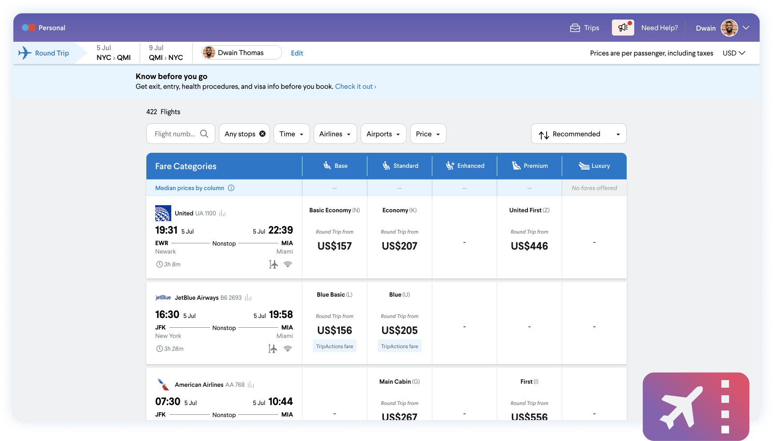Click the 3h 28m duration text

tap(174, 349)
